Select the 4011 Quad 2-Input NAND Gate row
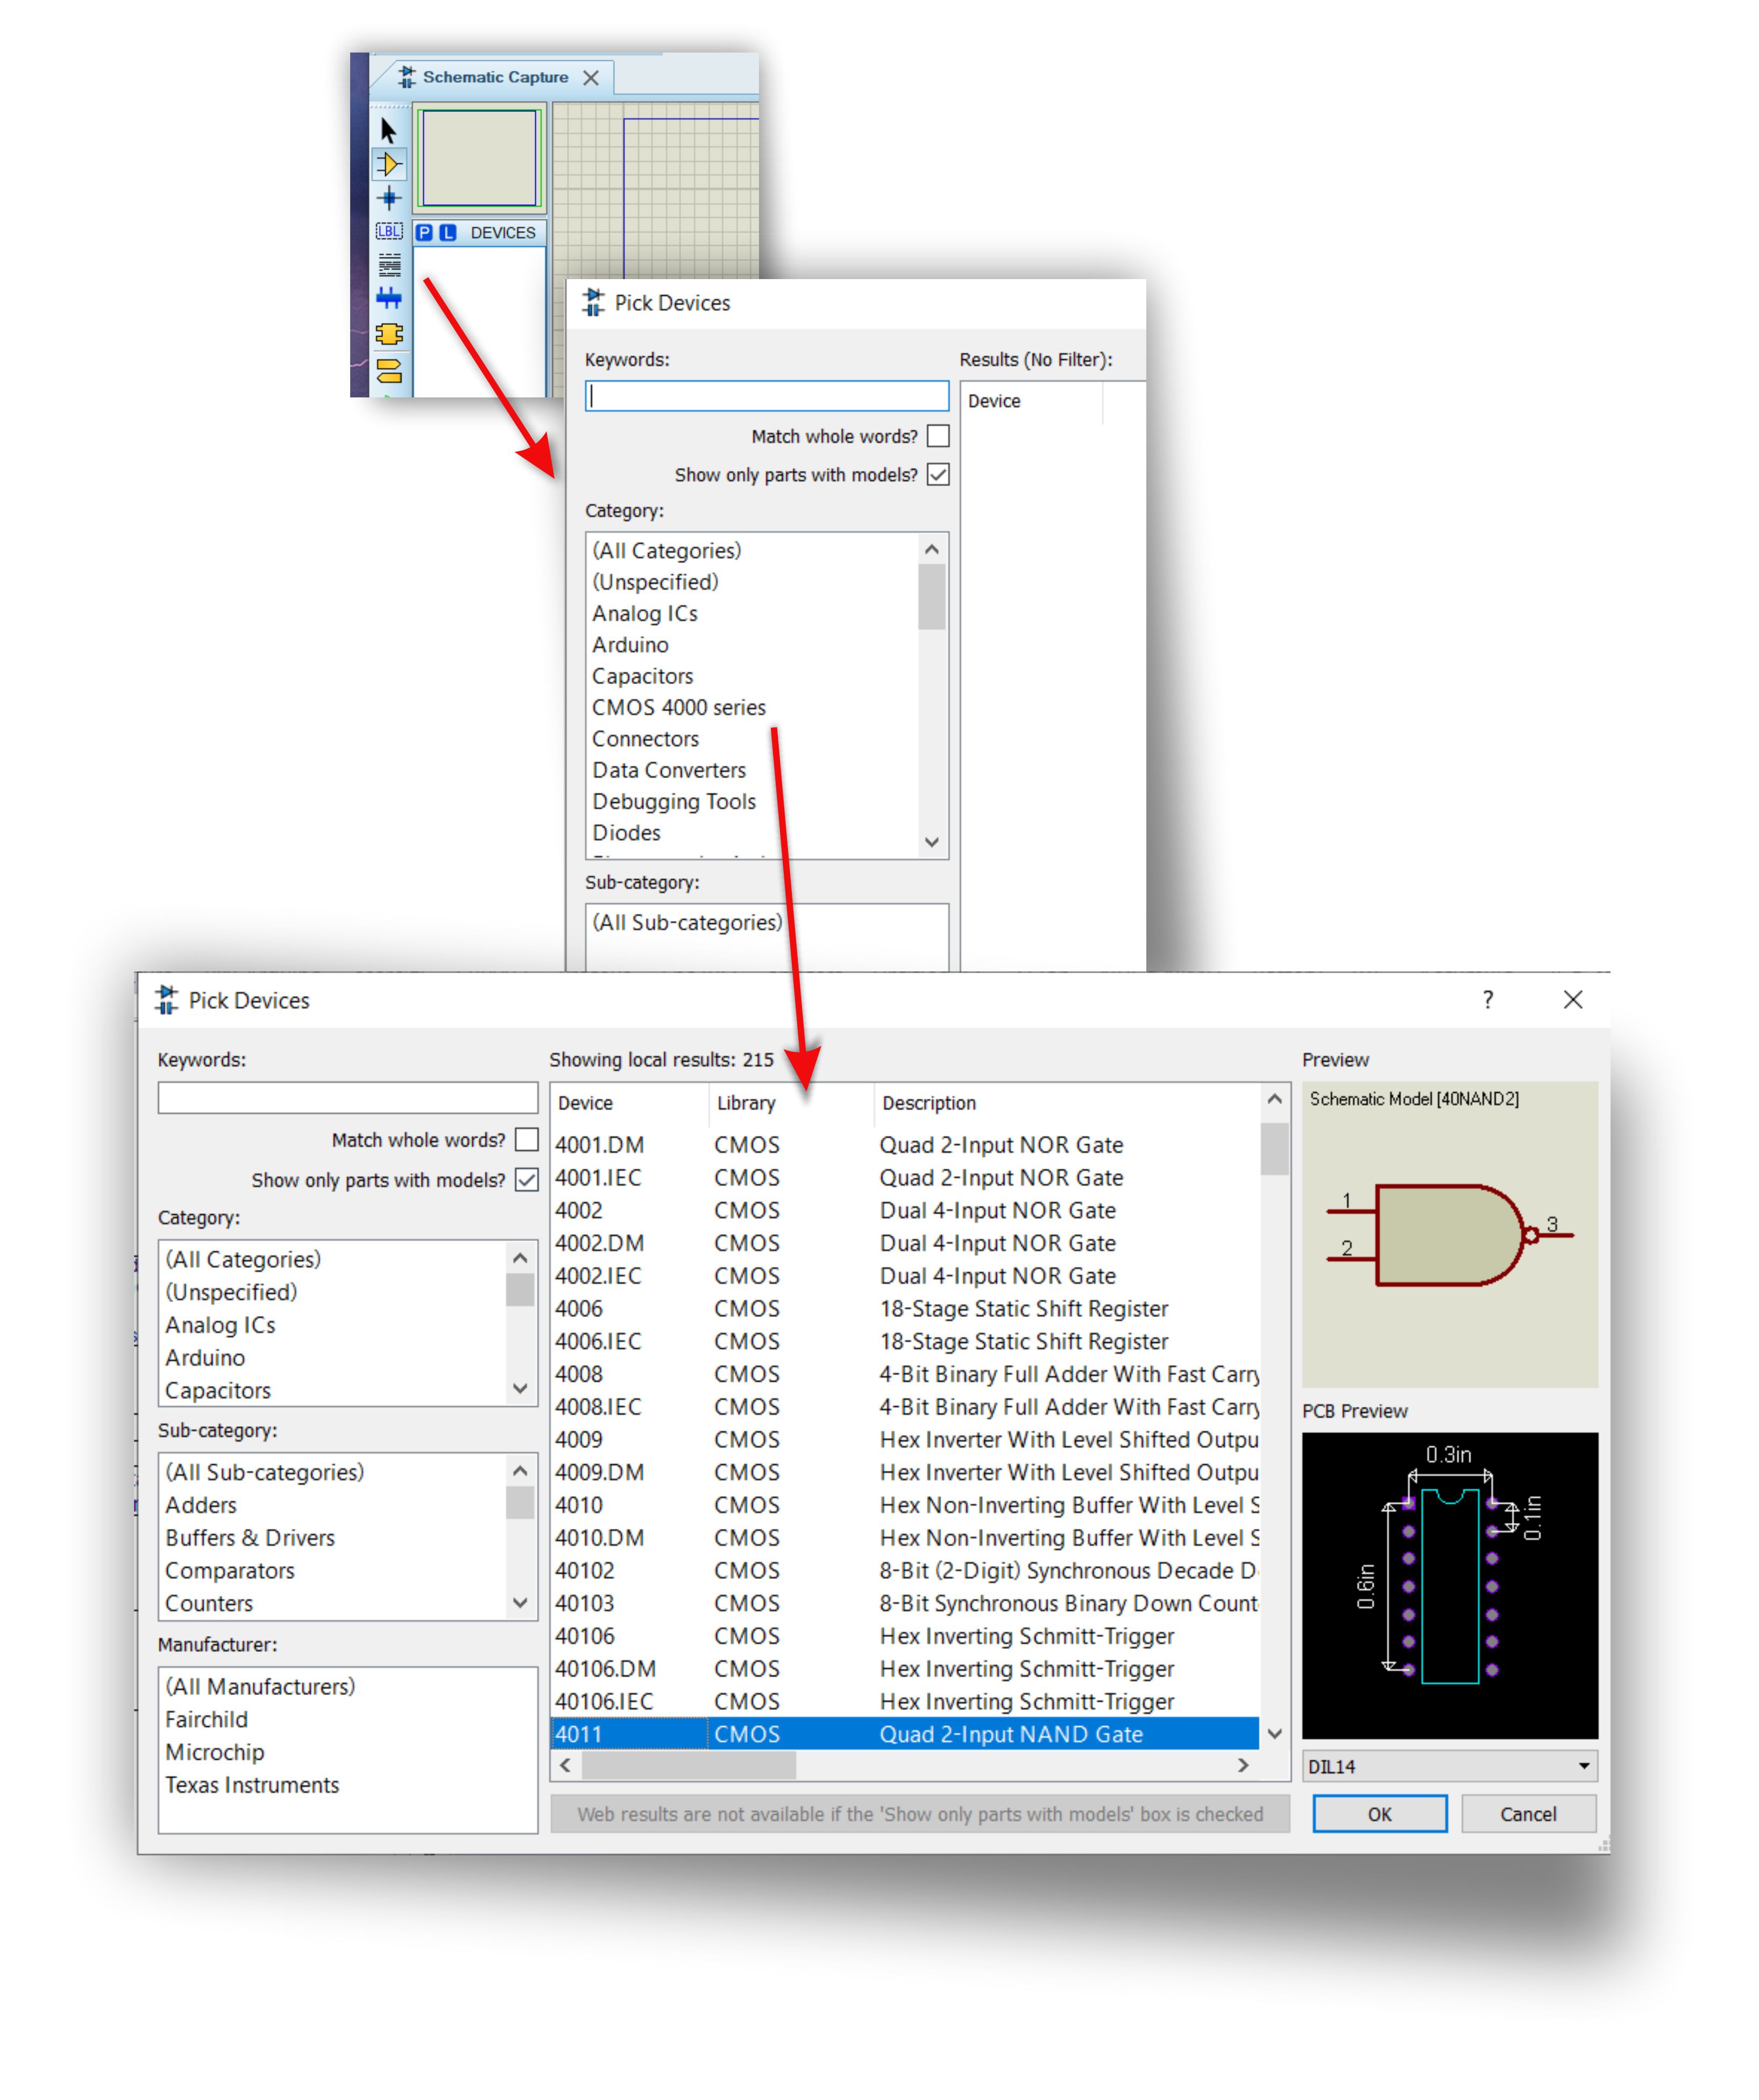This screenshot has height=2100, width=1759. tap(905, 1733)
